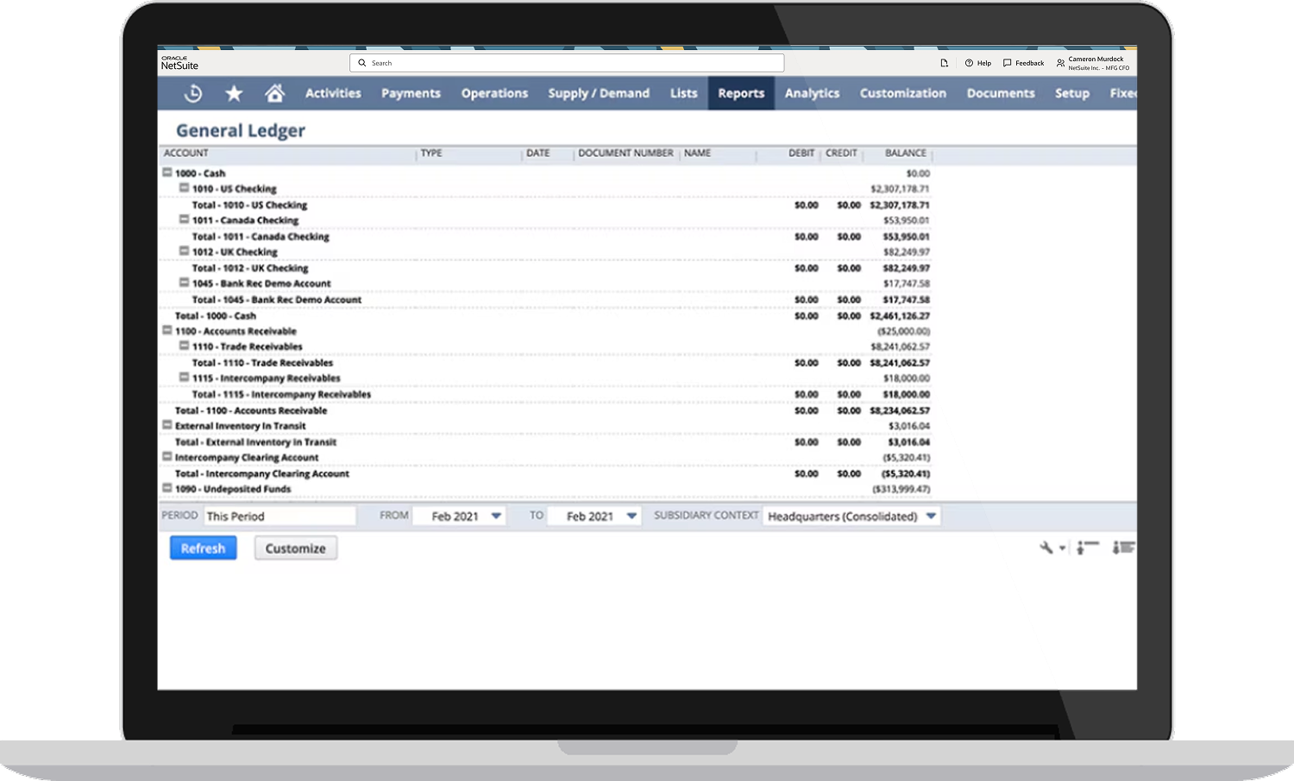The height and width of the screenshot is (781, 1294).
Task: Open the Supply / Demand menu
Action: (599, 93)
